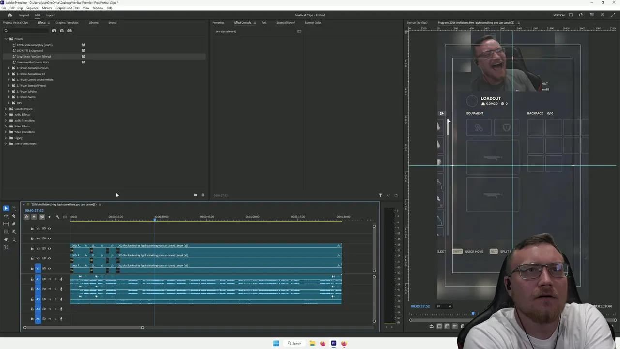Open the Sequence menu
This screenshot has height=349, width=620.
pyautogui.click(x=32, y=8)
